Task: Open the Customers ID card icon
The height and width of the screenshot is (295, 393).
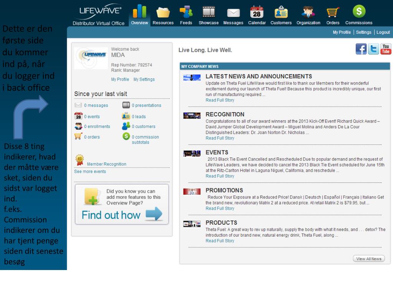Action: [x=281, y=12]
